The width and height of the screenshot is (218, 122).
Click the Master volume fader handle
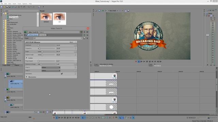click(207, 35)
